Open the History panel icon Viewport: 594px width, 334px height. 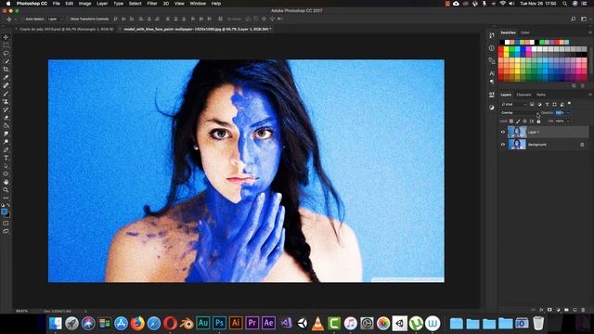click(492, 35)
